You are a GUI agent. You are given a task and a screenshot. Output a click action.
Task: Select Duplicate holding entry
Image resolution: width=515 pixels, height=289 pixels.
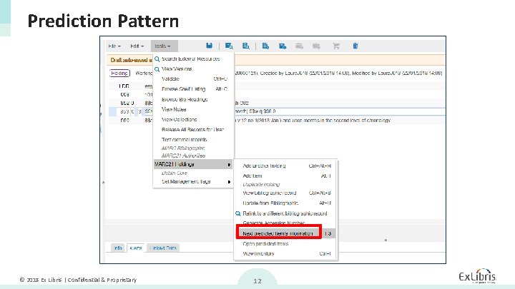pyautogui.click(x=261, y=185)
